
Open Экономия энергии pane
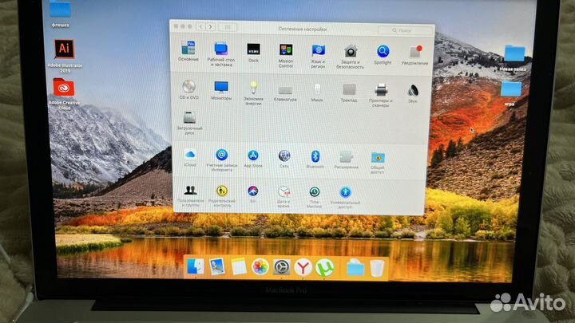point(253,88)
